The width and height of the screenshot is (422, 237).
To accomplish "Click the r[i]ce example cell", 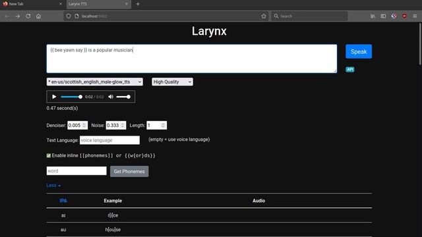I will pos(113,215).
